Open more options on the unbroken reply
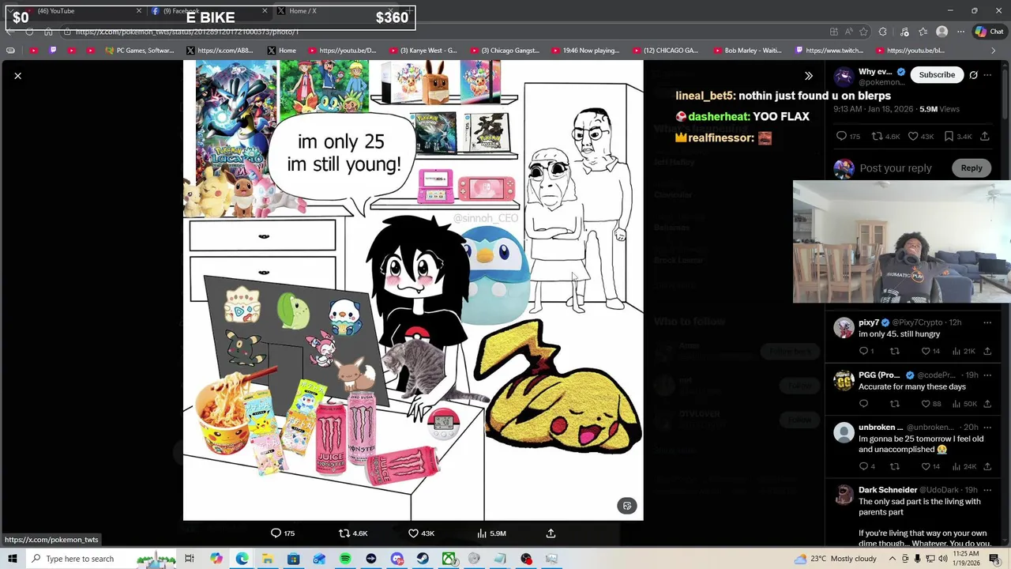The width and height of the screenshot is (1011, 569). pyautogui.click(x=987, y=428)
